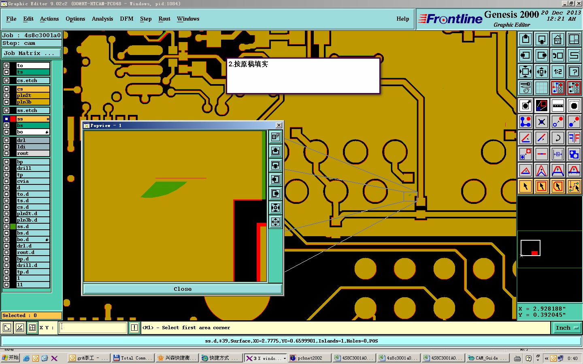Click the rotate curved-arrow icon
Screen dimensions: 583x364
point(558,138)
